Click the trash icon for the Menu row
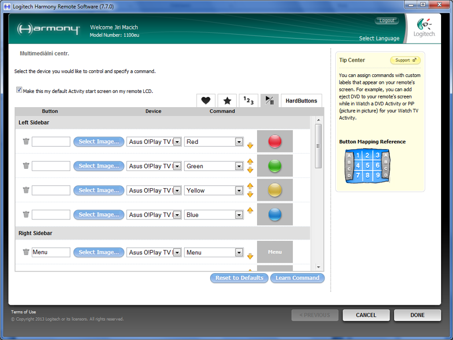The height and width of the screenshot is (340, 453). click(25, 252)
